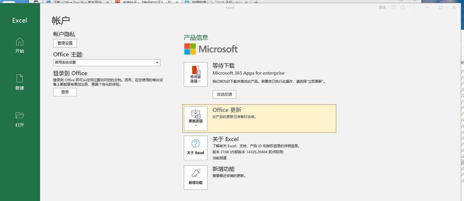Click the 等待下载 heading

(224, 65)
